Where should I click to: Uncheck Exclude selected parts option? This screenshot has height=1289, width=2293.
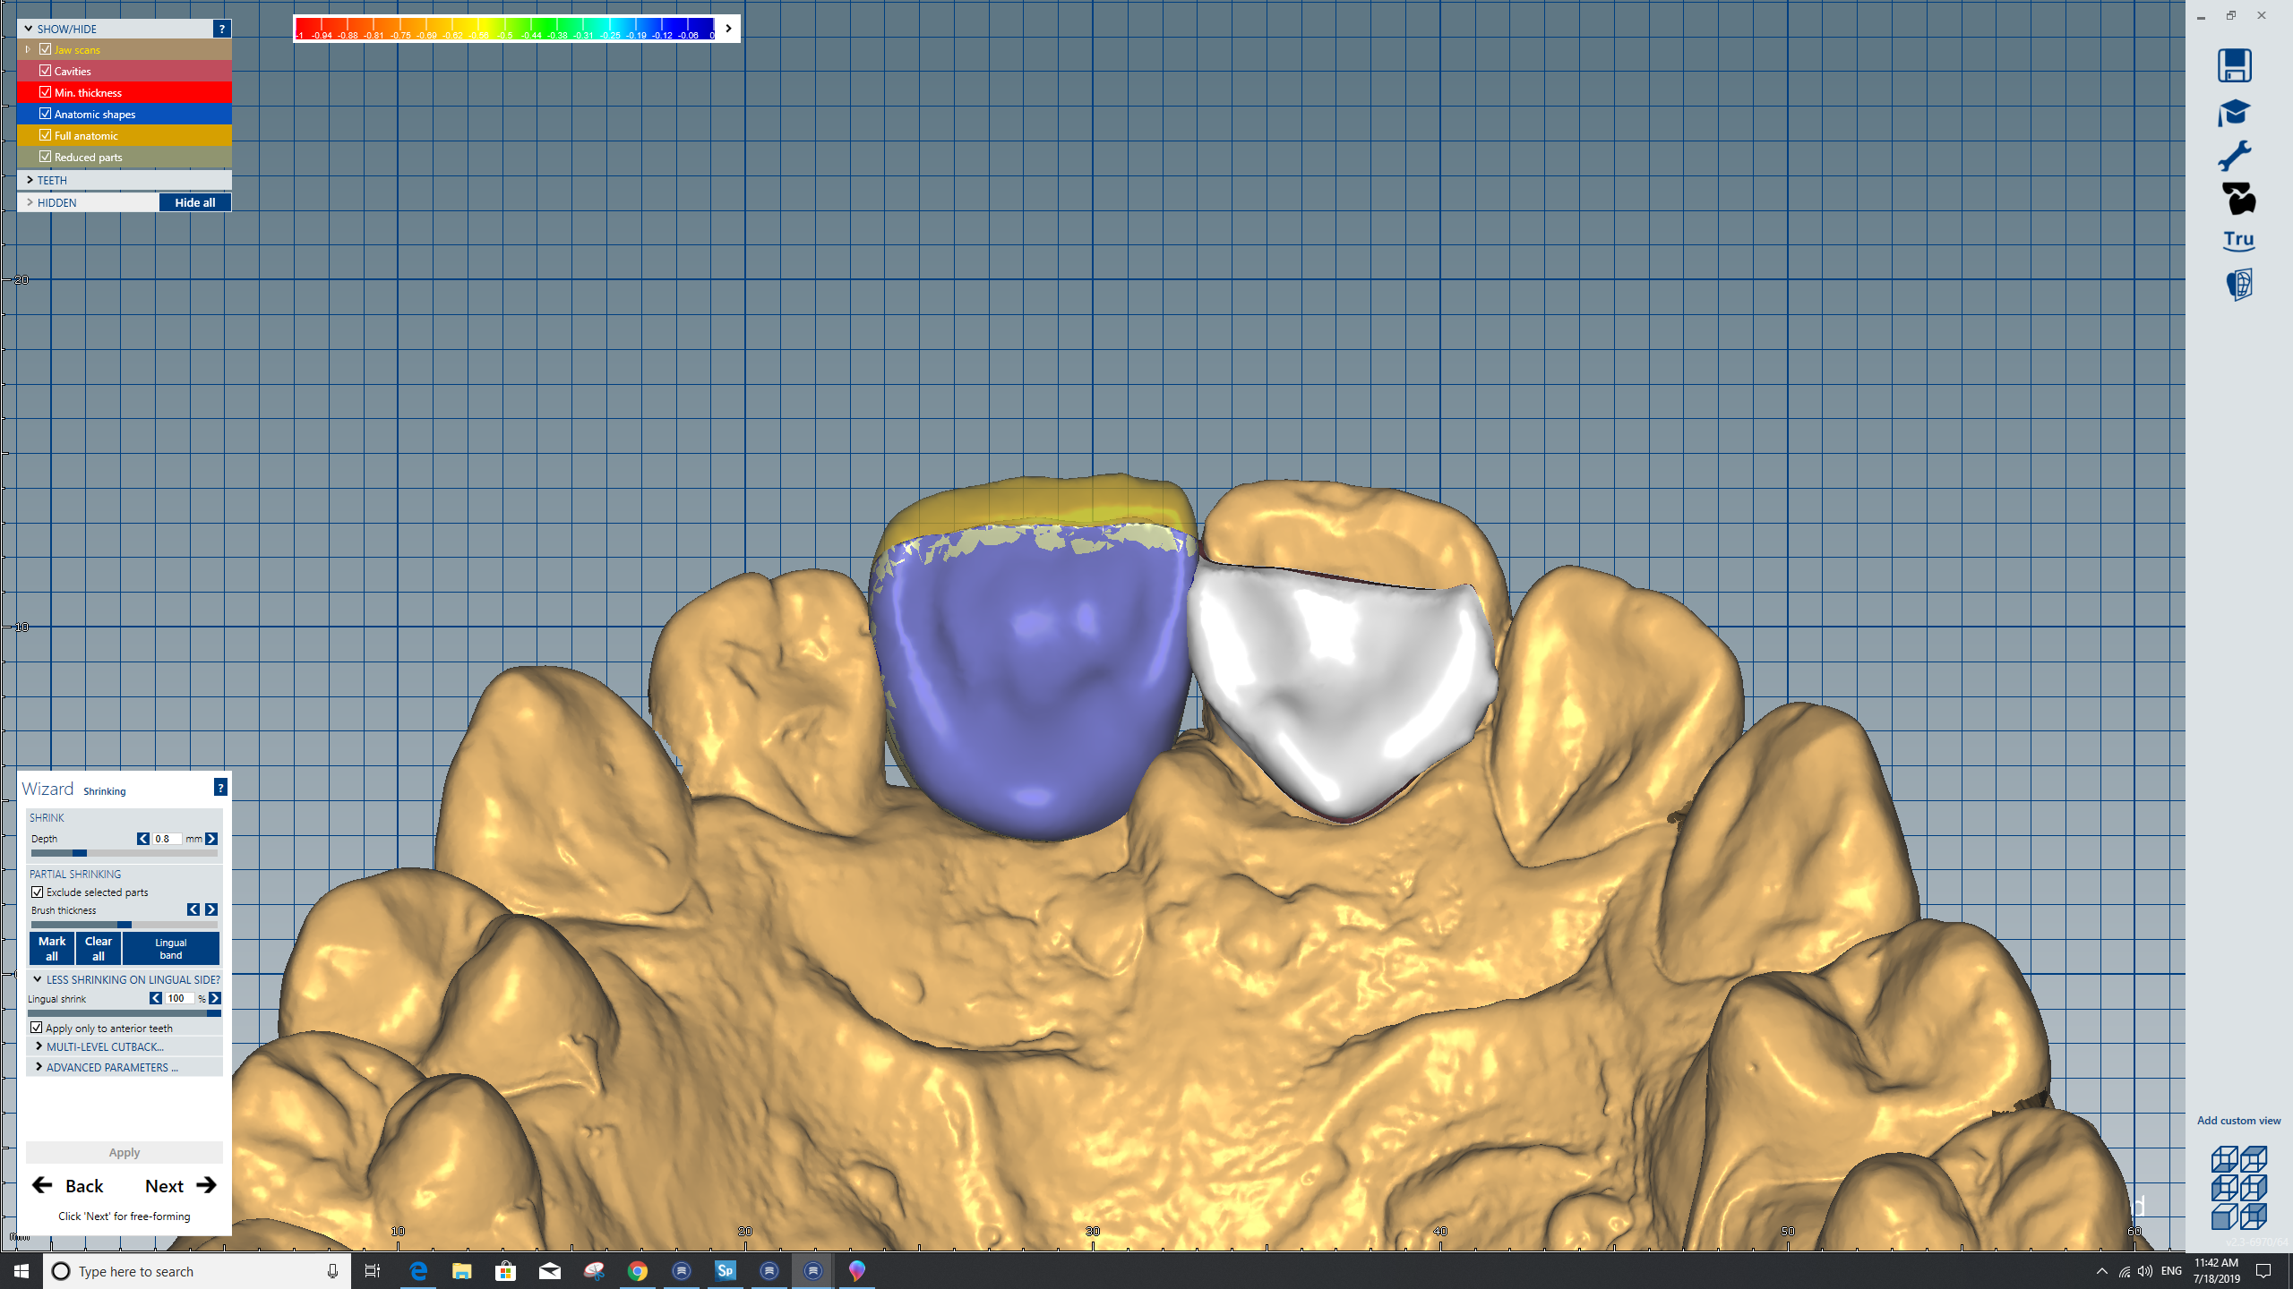pyautogui.click(x=38, y=892)
